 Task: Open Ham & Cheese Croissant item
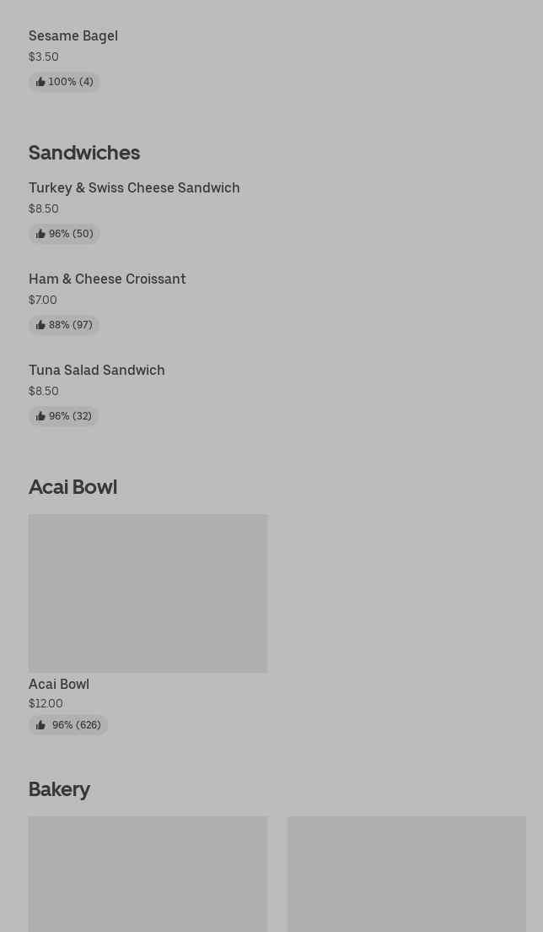[x=107, y=279]
